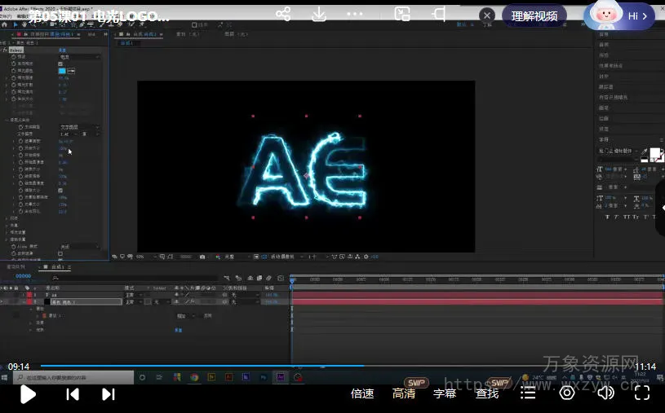Open the playlist icon in the player bar
Viewport: 665px width, 413px height.
tap(529, 393)
